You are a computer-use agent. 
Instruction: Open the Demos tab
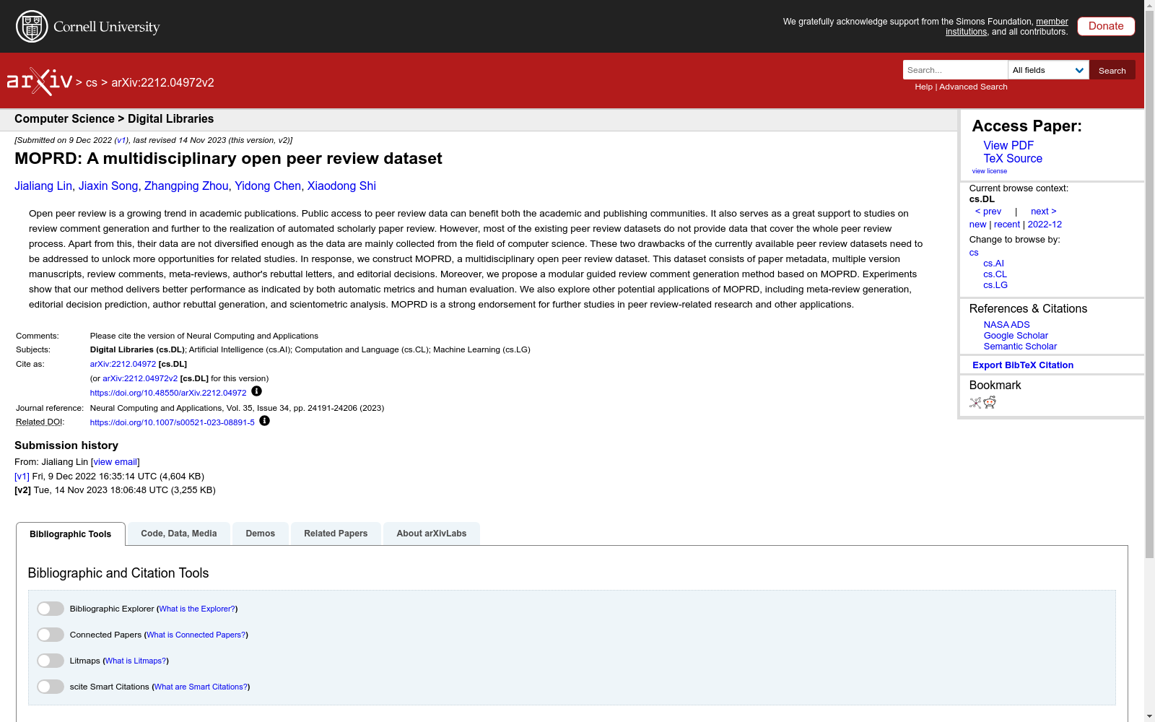[261, 534]
